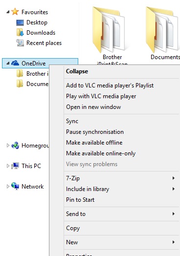Image resolution: width=180 pixels, height=256 pixels.
Task: Select the Docume folder label under OneDrive
Action: click(38, 84)
